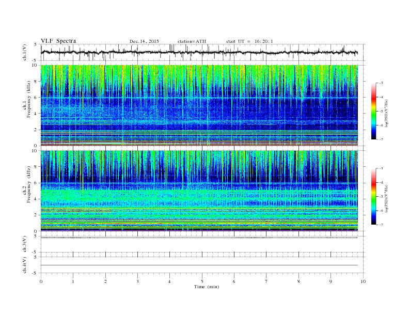The height and width of the screenshot is (316, 409).
Task: Click the ch.2 colorbar '-7' tick label
Action: coord(381,225)
